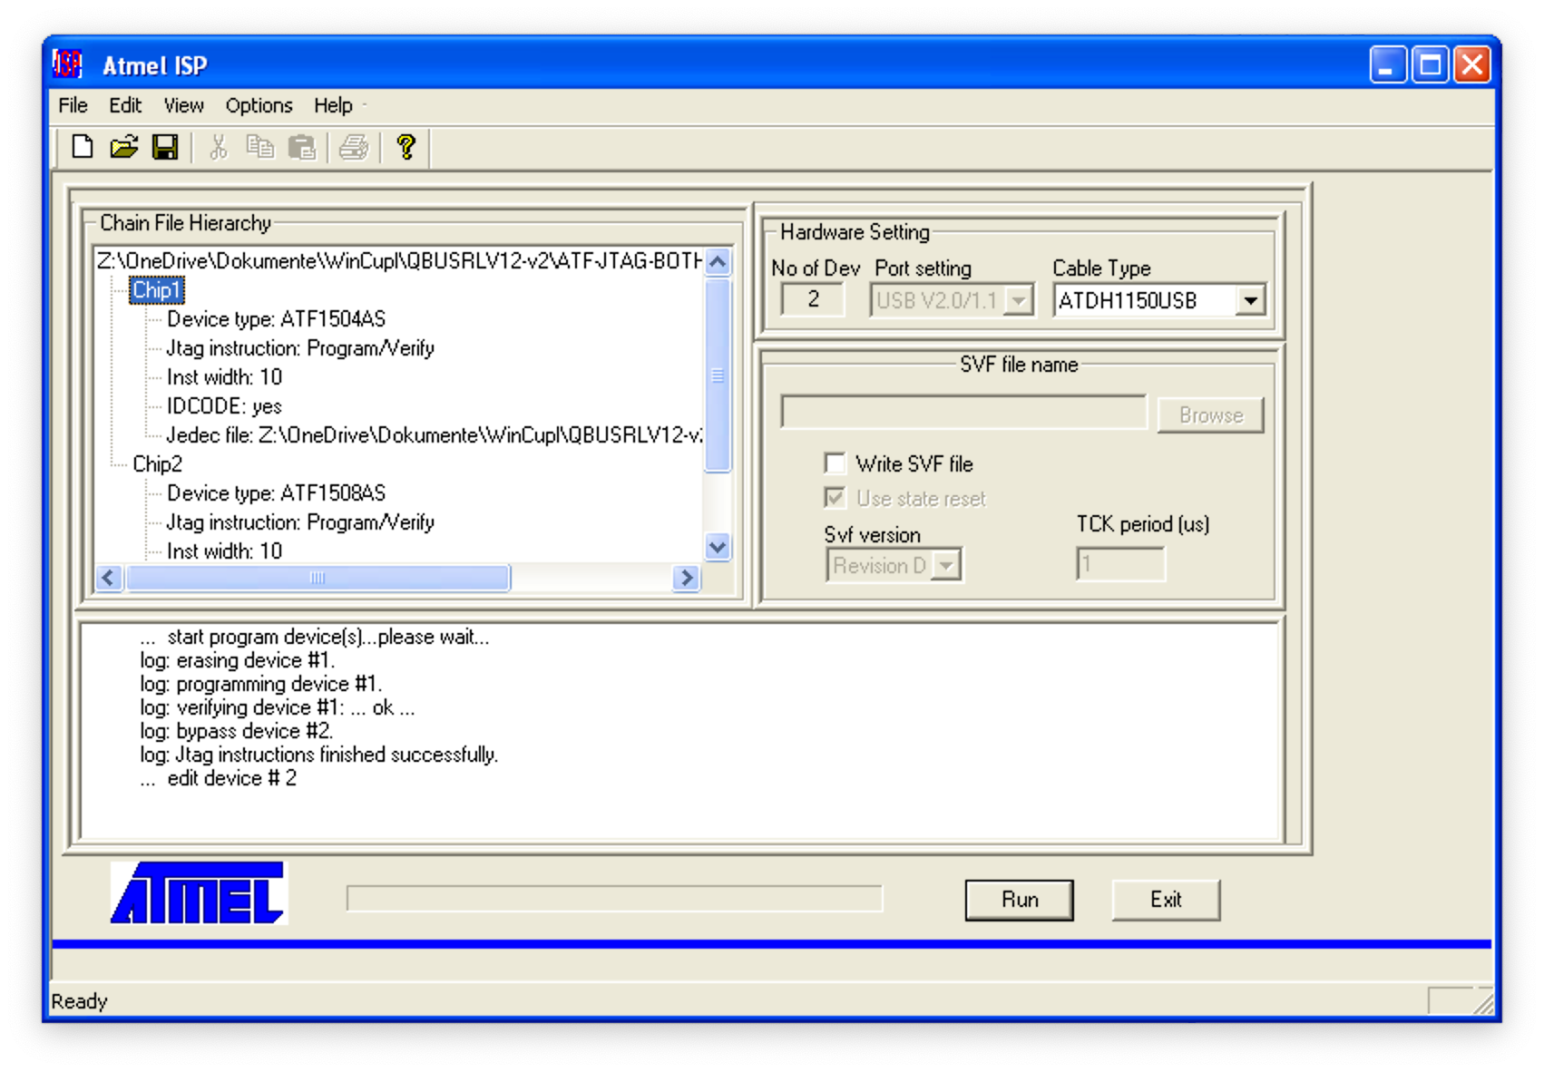
Task: Select Chip2 in the chain tree
Action: pyautogui.click(x=157, y=464)
